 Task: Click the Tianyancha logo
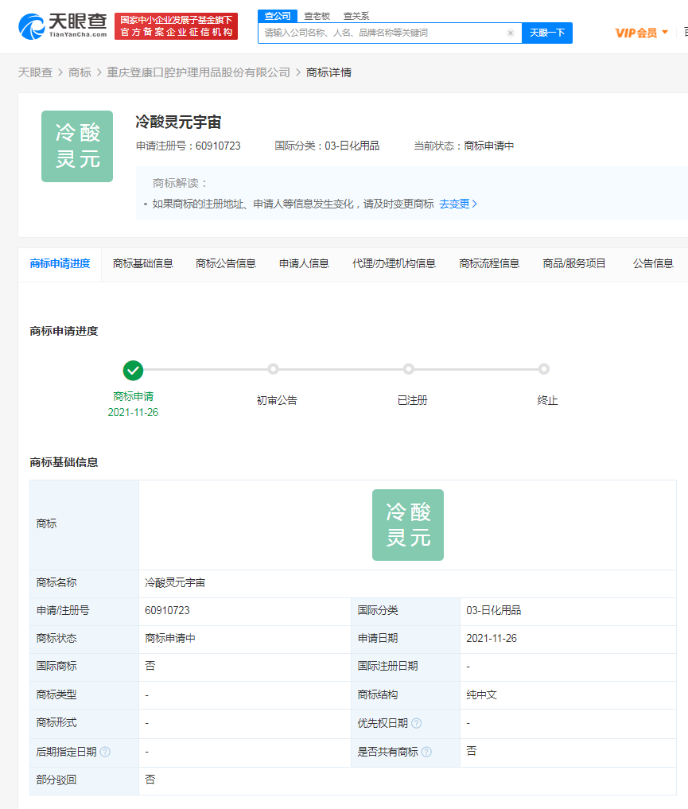(x=63, y=25)
